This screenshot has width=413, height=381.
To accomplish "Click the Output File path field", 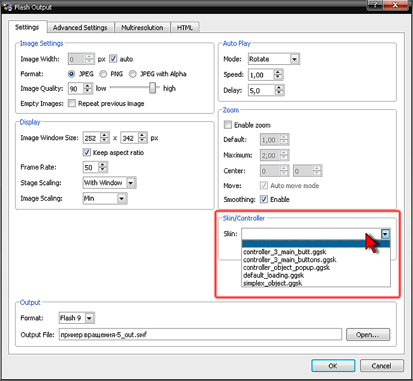I will (x=200, y=335).
